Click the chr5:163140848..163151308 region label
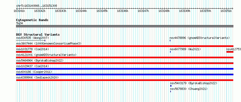This screenshot has width=241, height=102. pyautogui.click(x=37, y=6)
